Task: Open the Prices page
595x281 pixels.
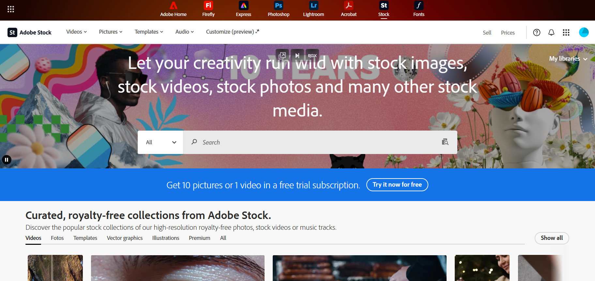Action: click(x=508, y=33)
